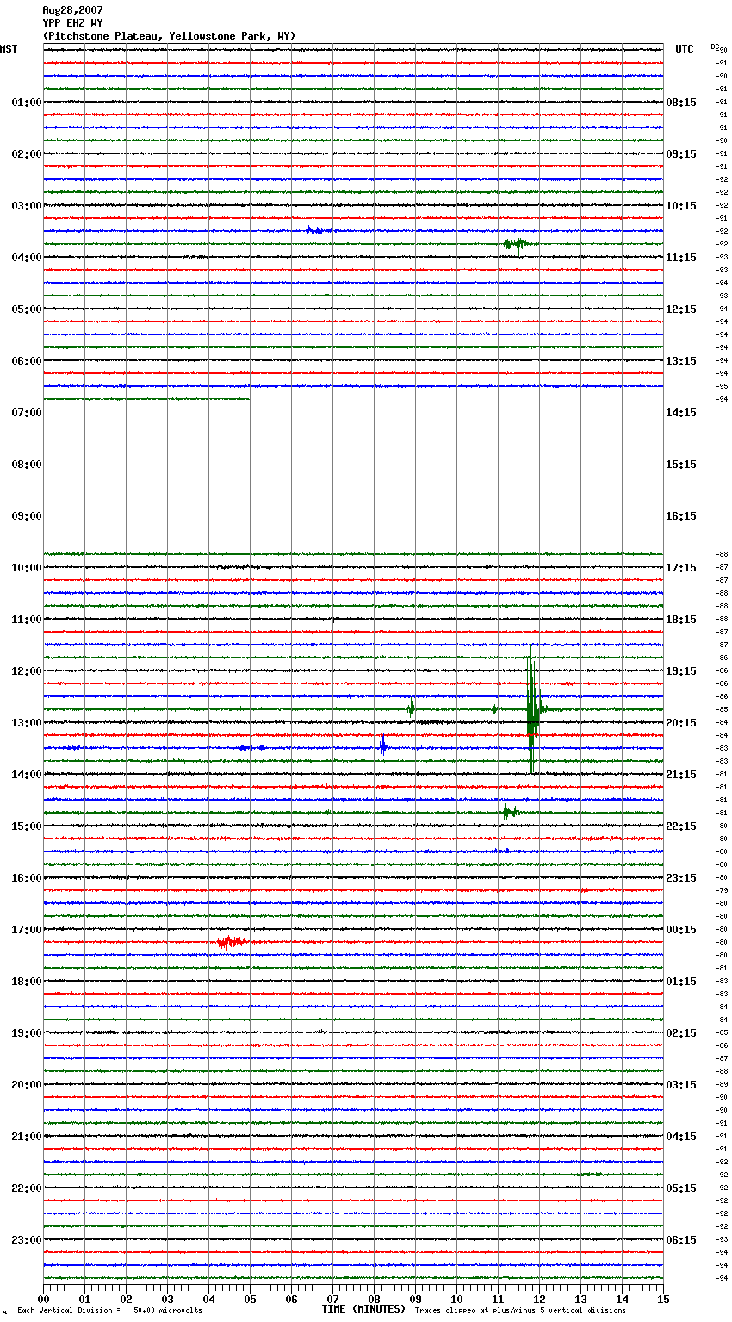Viewport: 732px width, 1322px height.
Task: Click the 16:15 UTC time label
Action: click(681, 516)
